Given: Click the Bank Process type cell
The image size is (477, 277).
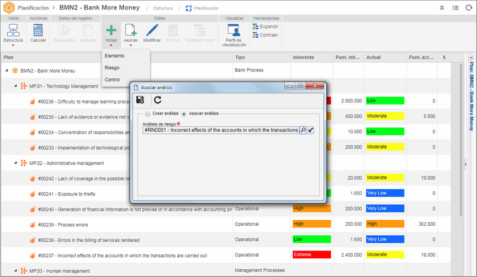Looking at the screenshot, I should pyautogui.click(x=249, y=70).
